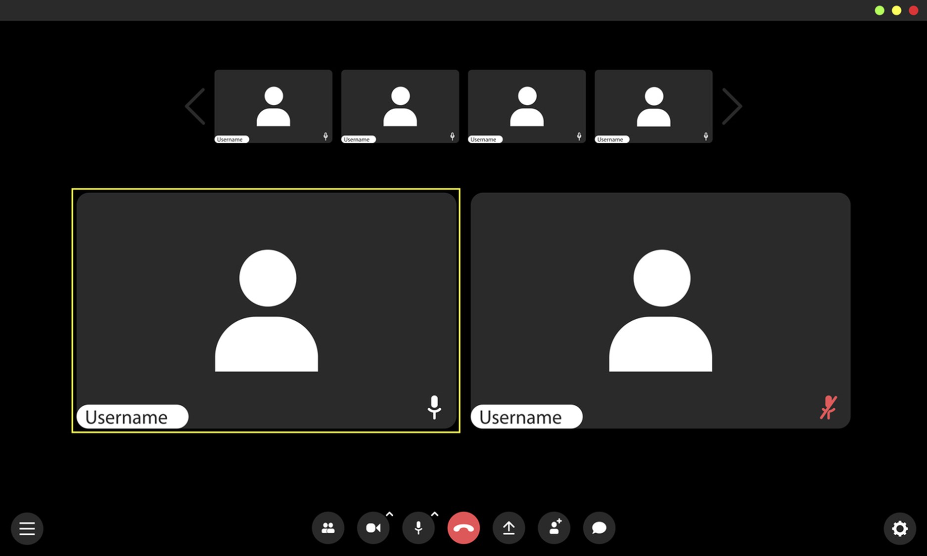The width and height of the screenshot is (927, 556).
Task: Open the chat bubble icon
Action: point(599,528)
